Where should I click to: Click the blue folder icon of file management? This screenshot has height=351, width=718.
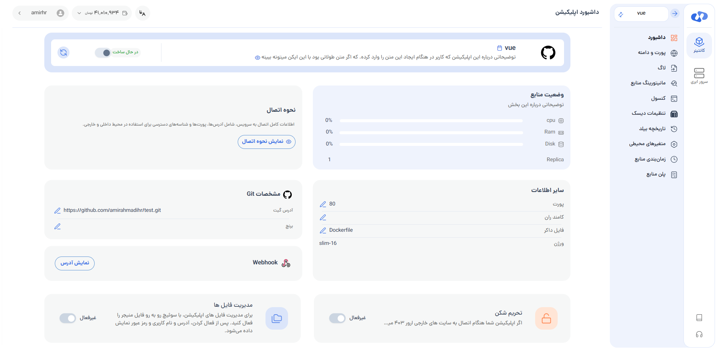pyautogui.click(x=277, y=318)
